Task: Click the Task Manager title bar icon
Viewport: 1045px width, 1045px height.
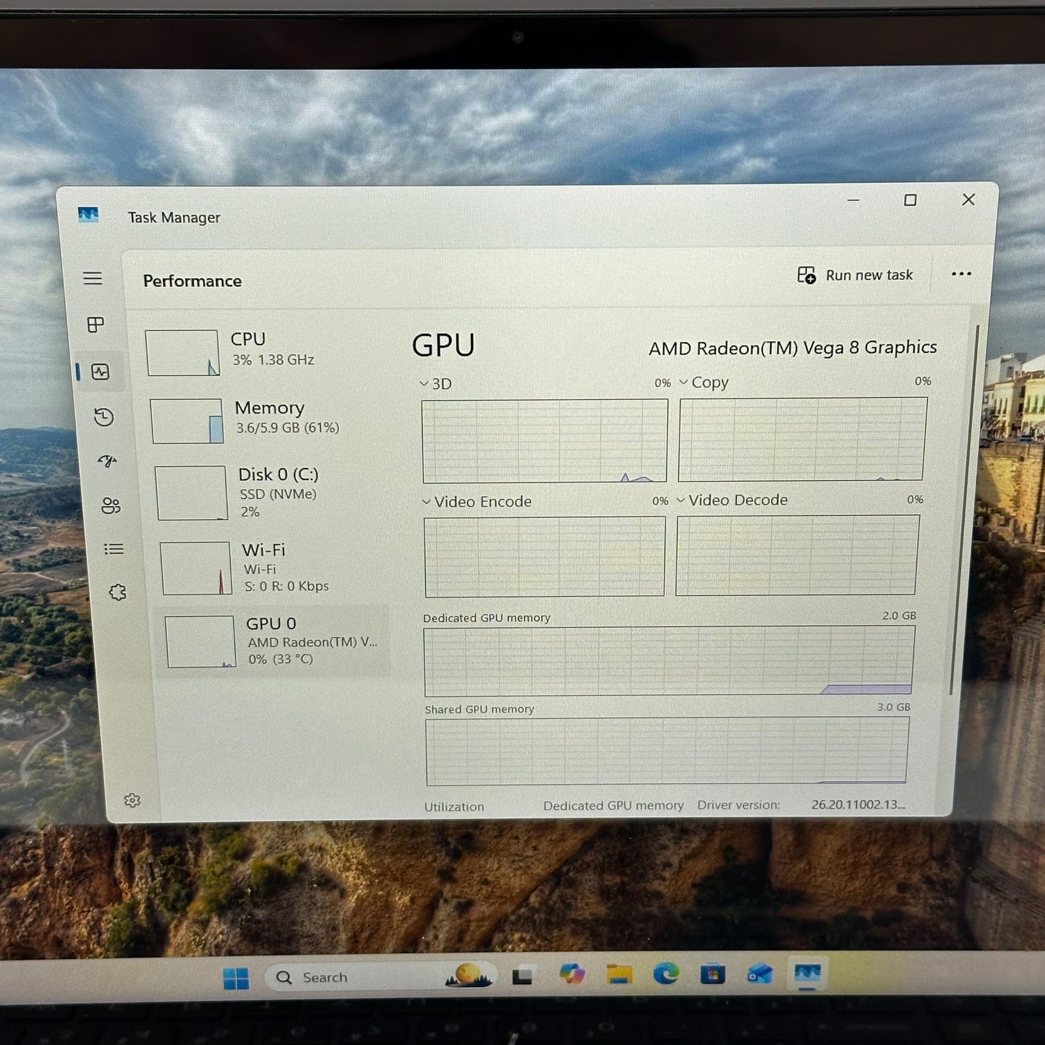Action: coord(88,215)
